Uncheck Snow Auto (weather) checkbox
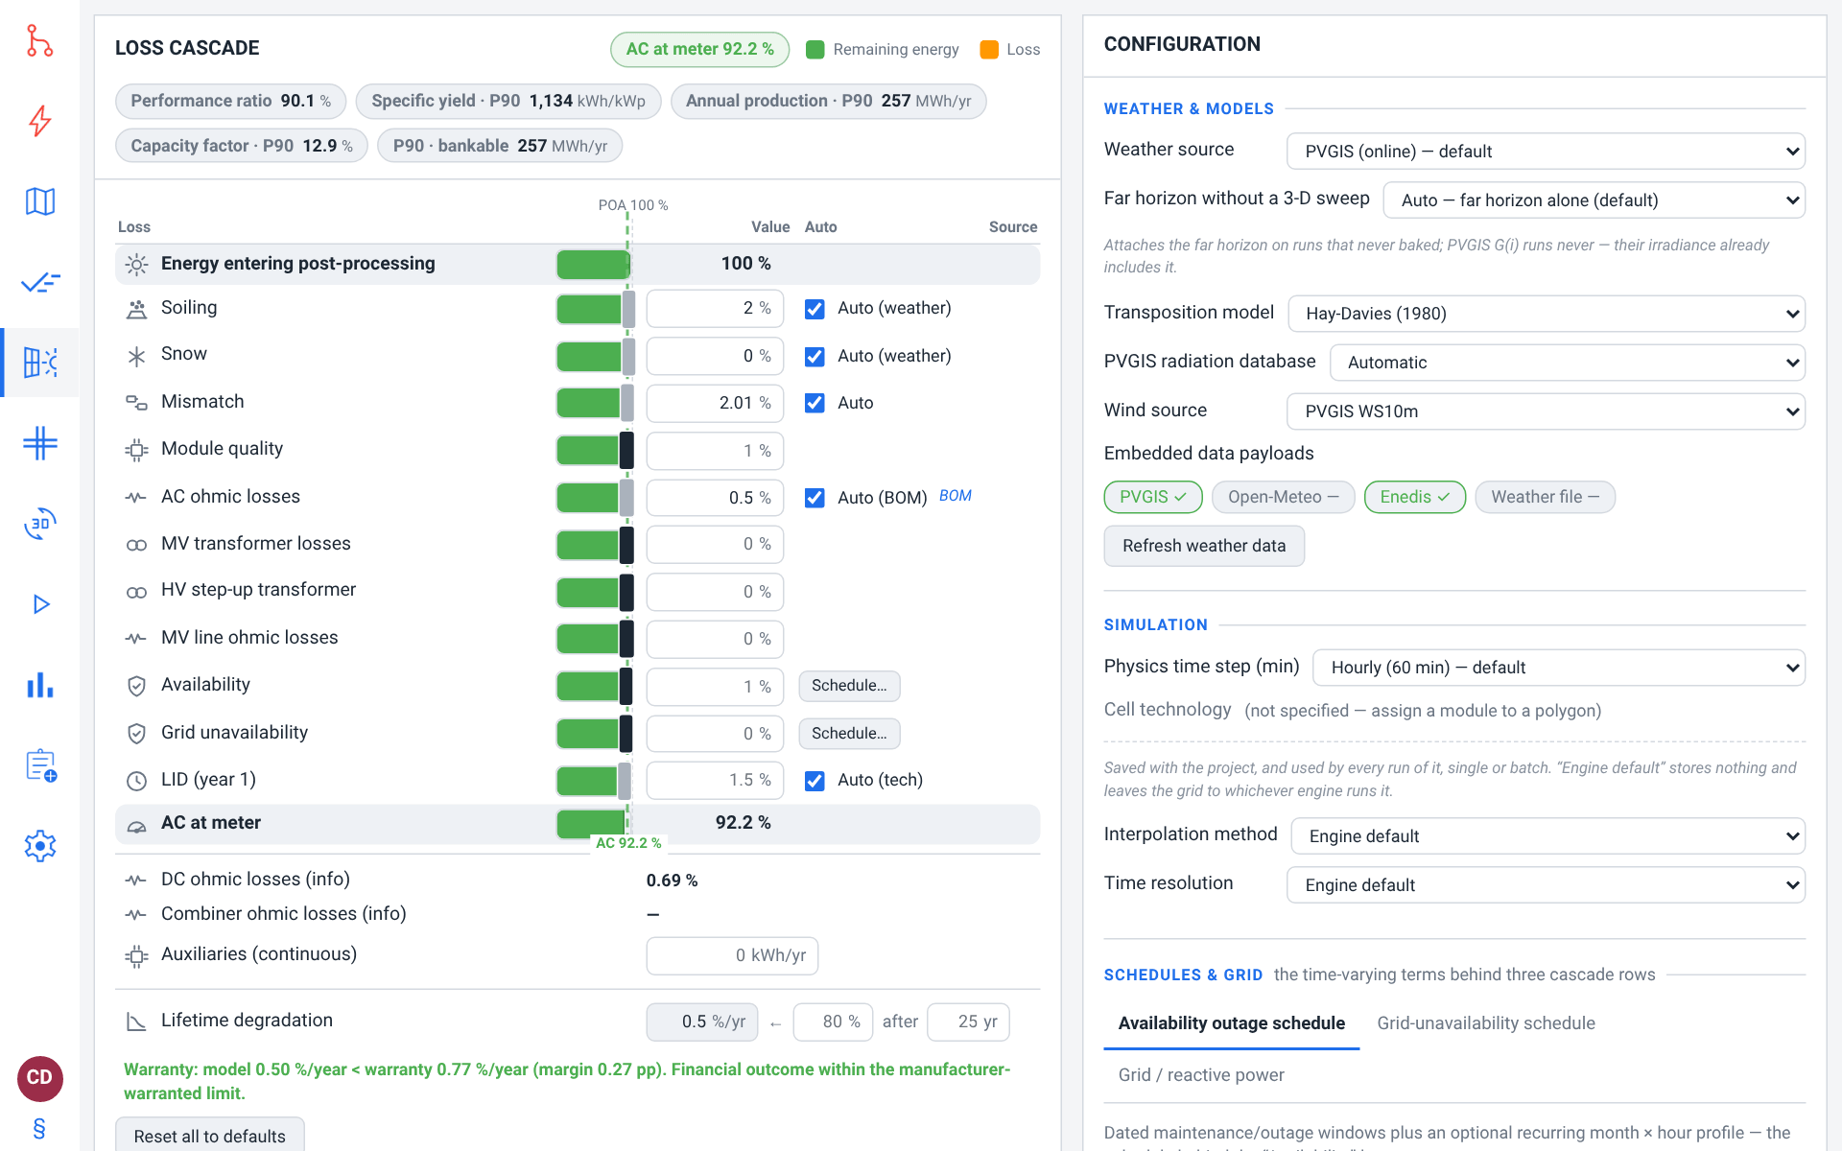The height and width of the screenshot is (1151, 1842). pyautogui.click(x=815, y=357)
